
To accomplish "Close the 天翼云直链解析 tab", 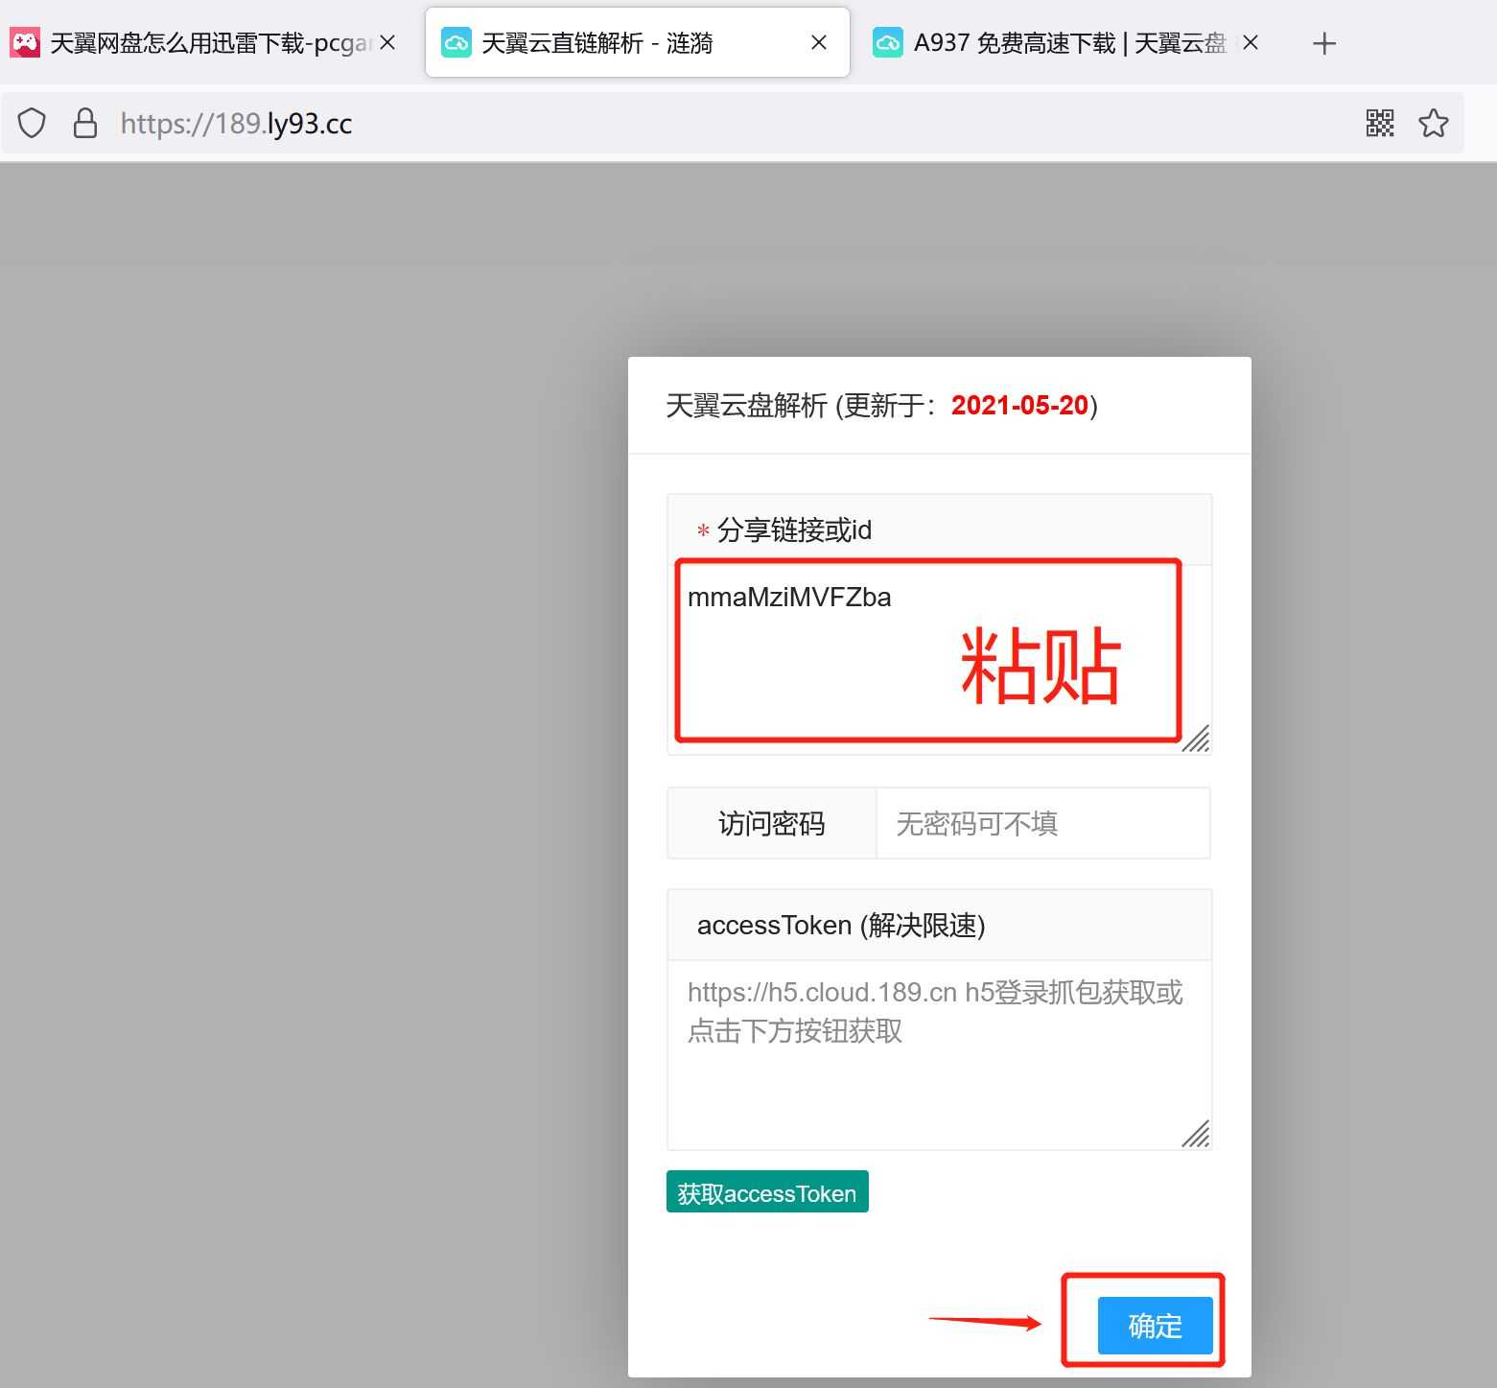I will point(819,42).
